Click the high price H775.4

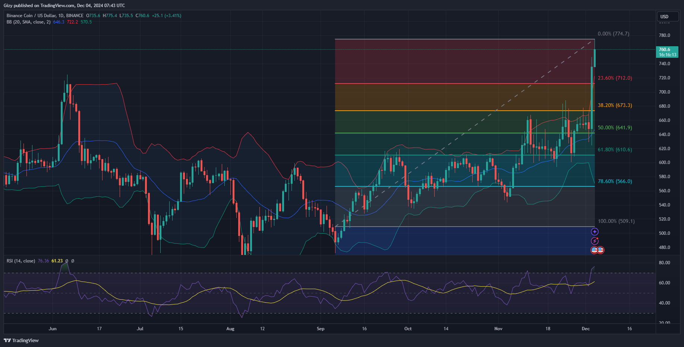point(110,16)
